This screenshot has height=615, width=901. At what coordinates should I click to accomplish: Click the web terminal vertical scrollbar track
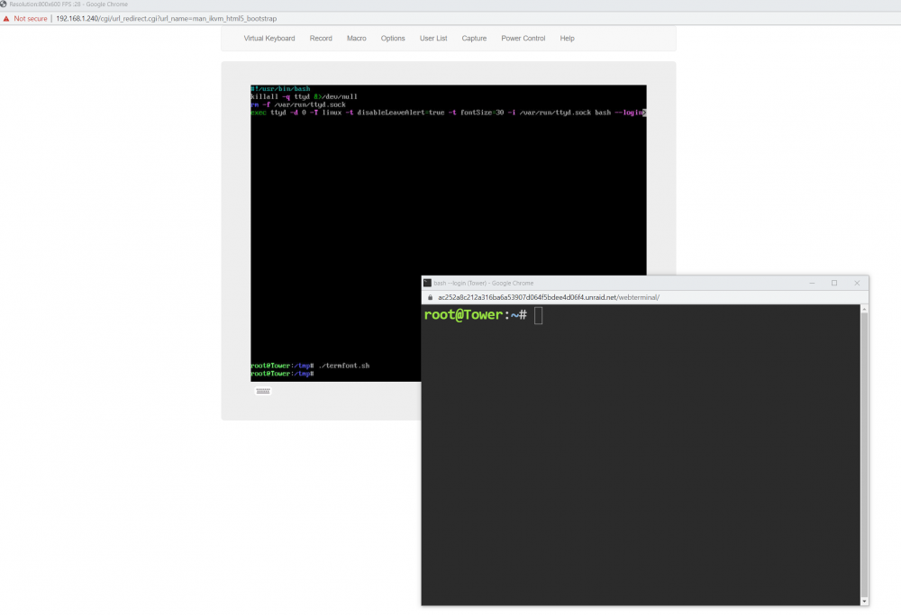864,455
